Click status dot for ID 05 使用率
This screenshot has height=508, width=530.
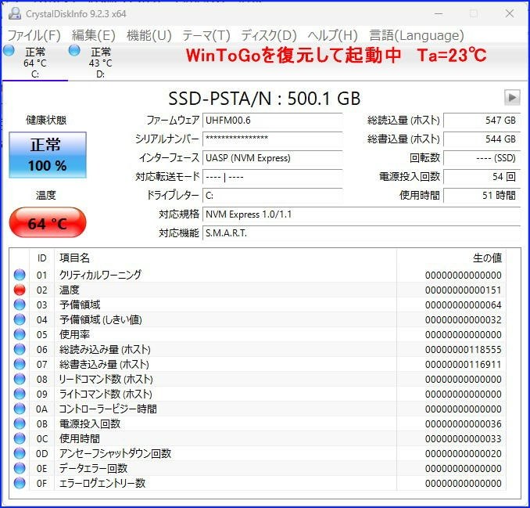[x=20, y=334]
